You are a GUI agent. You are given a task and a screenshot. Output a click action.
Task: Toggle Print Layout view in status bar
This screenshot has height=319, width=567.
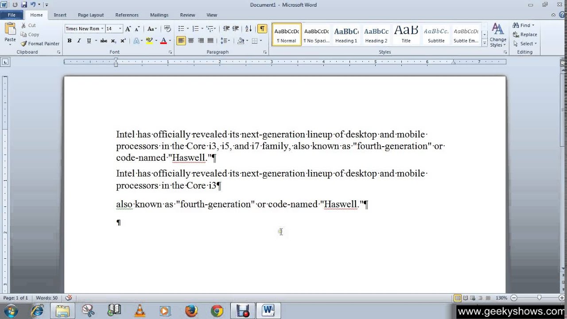pos(458,298)
